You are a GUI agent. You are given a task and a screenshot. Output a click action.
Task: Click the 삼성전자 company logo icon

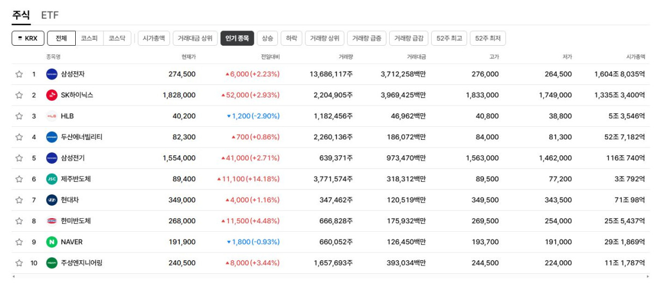(52, 74)
